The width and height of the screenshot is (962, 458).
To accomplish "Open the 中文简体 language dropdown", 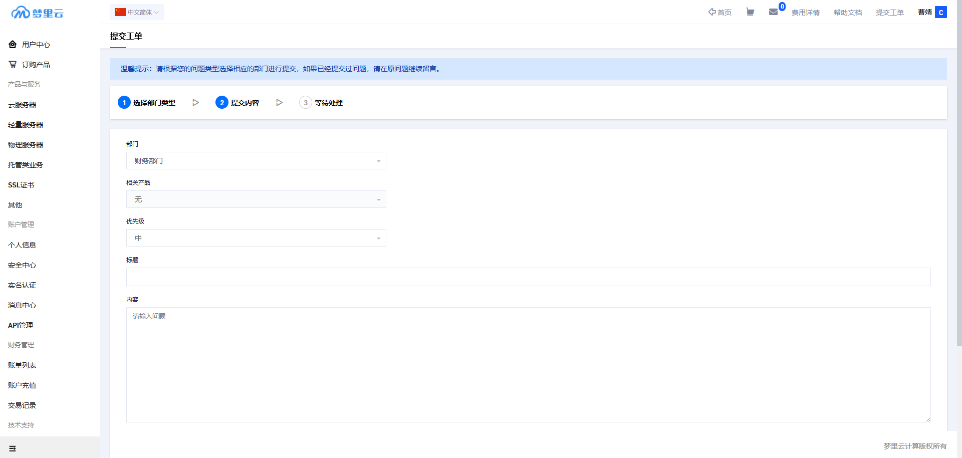I will coord(137,13).
